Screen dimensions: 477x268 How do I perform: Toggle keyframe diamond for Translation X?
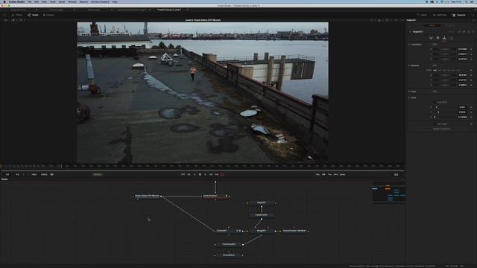click(x=471, y=49)
